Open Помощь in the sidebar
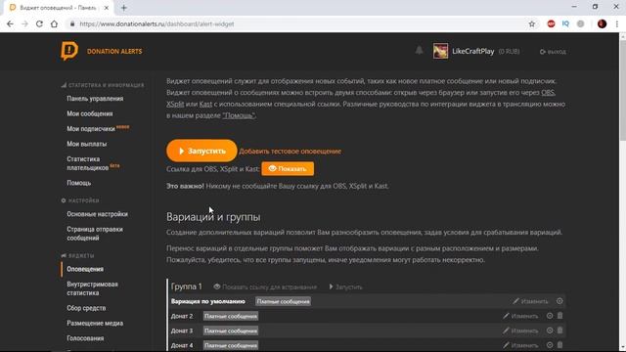626x352 pixels. click(79, 183)
